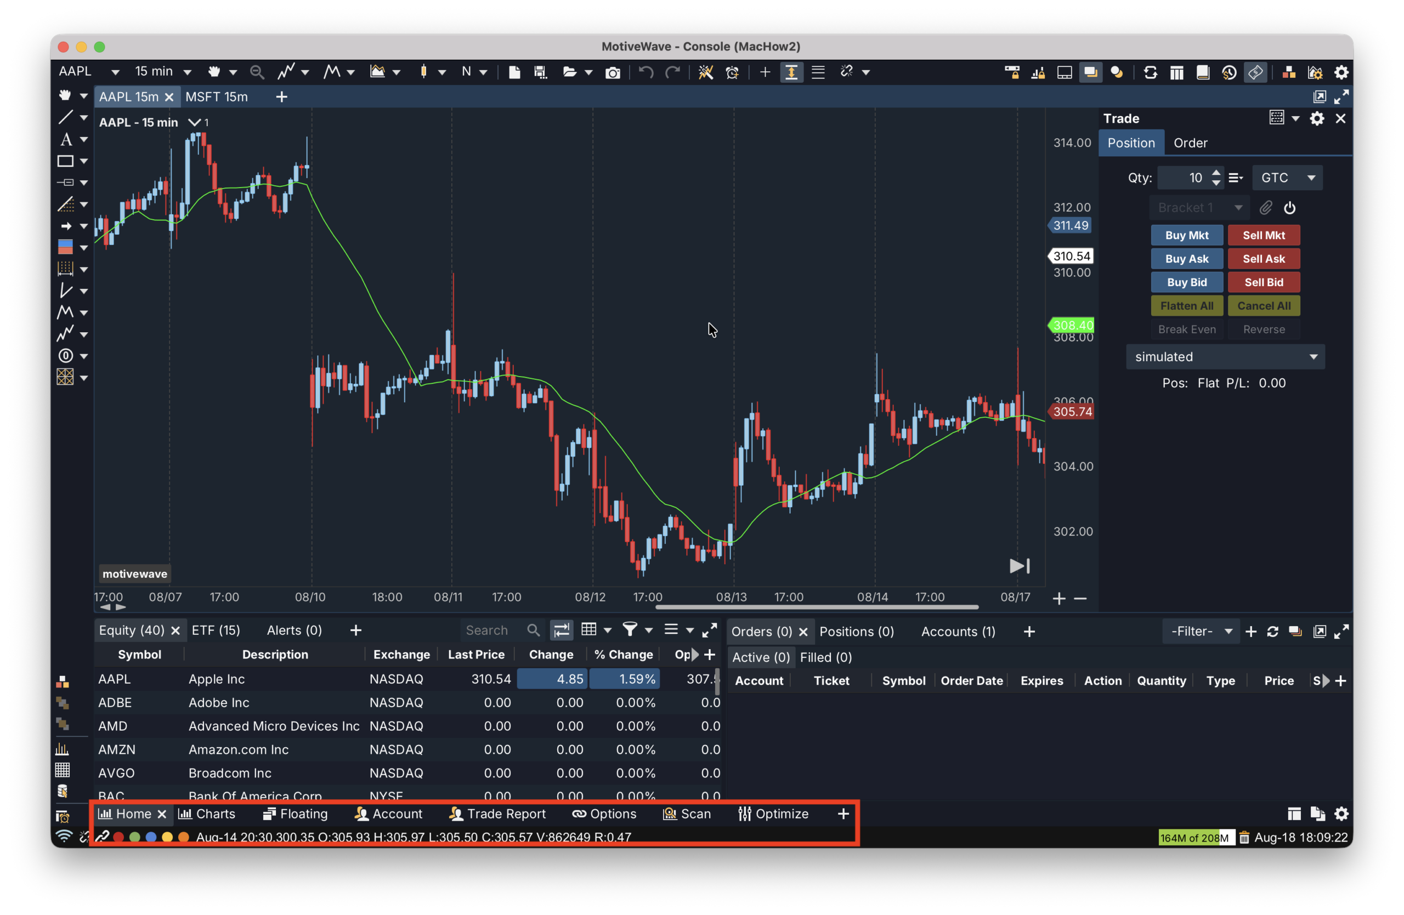Open the Filled (0) orders tab
1404x915 pixels.
click(x=825, y=657)
